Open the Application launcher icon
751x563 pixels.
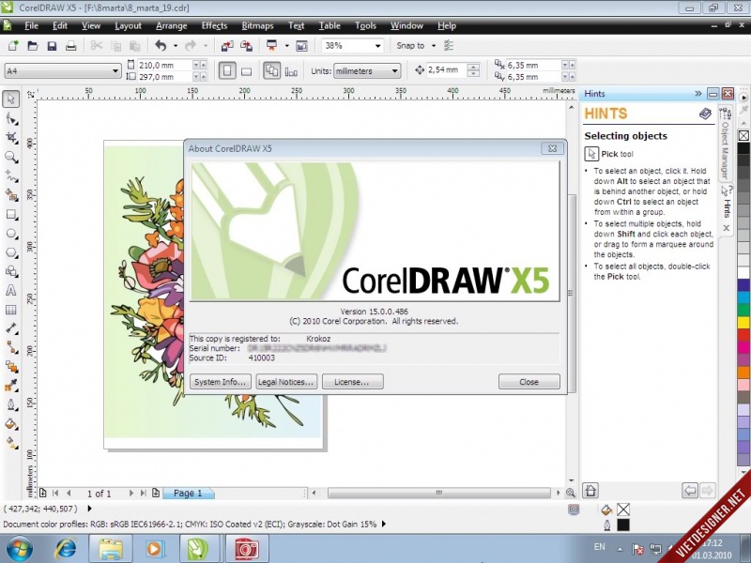[271, 45]
